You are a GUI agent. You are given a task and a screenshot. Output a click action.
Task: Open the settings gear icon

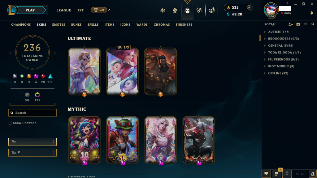(303, 4)
